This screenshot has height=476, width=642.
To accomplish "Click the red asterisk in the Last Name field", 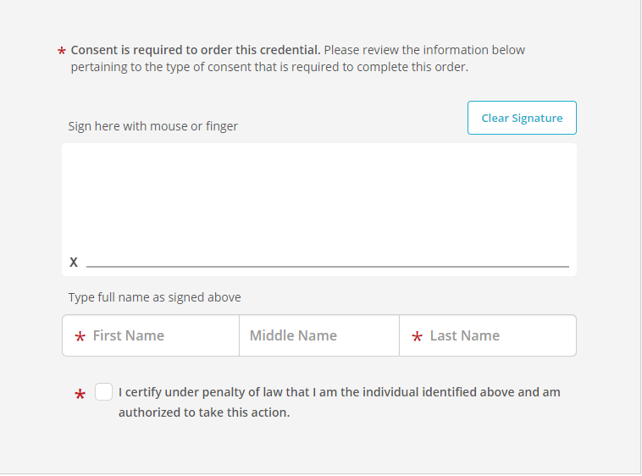I will 417,338.
